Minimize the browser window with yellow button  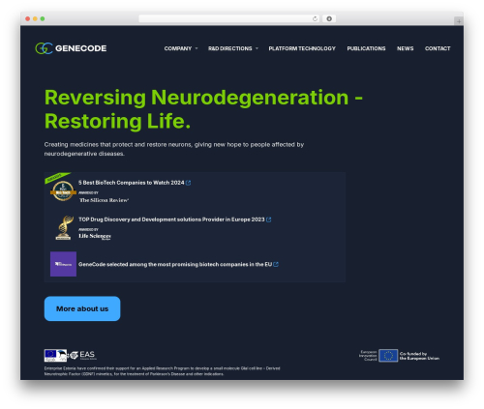pos(35,18)
